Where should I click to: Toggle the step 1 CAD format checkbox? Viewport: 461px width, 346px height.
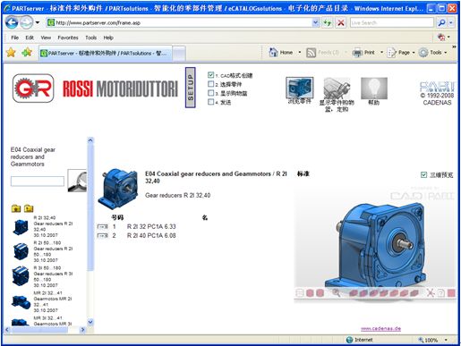coord(210,75)
